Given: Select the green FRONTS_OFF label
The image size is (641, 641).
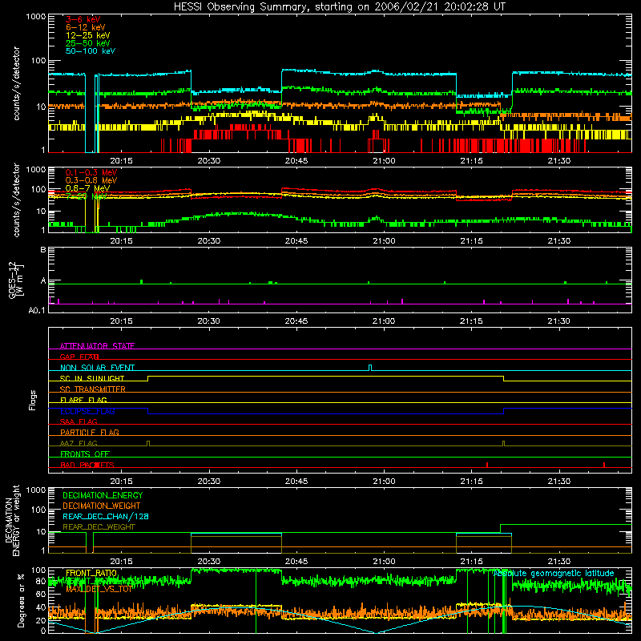Looking at the screenshot, I should click(x=85, y=454).
